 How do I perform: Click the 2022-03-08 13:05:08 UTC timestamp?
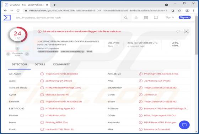142,43
